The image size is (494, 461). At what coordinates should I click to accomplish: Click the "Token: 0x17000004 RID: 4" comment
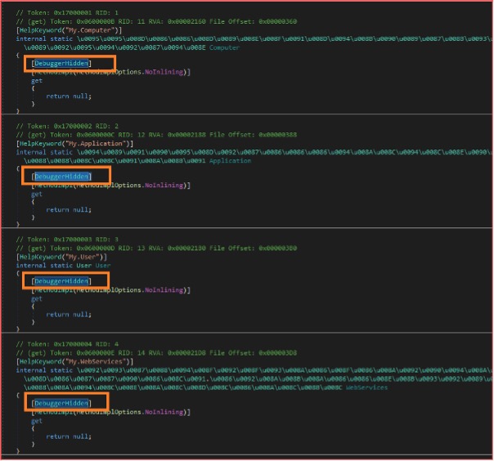[x=67, y=344]
